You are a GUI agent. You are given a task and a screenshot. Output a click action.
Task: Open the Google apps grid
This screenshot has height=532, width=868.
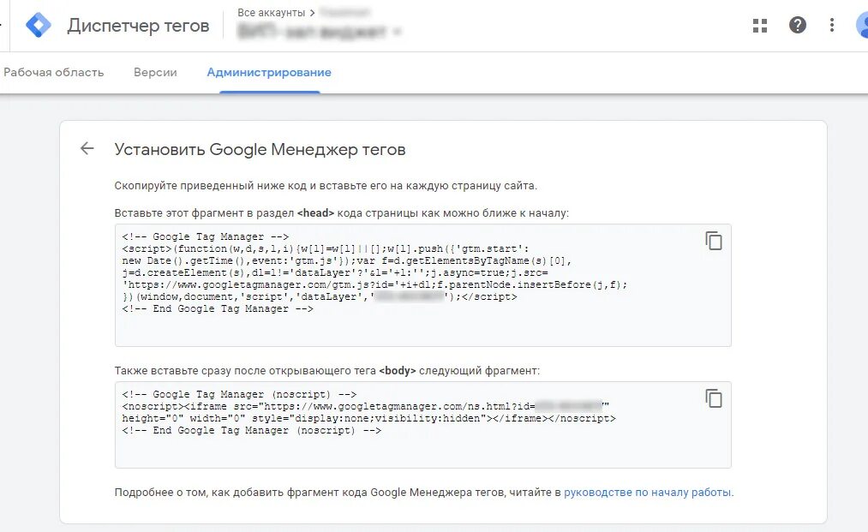point(760,26)
